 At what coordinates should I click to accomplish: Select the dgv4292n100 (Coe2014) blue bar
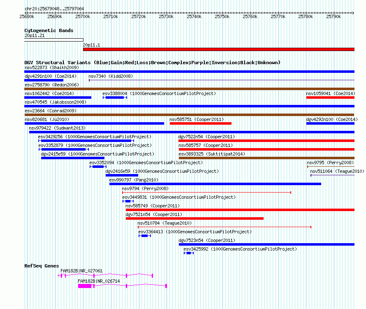pyautogui.click(x=330, y=123)
